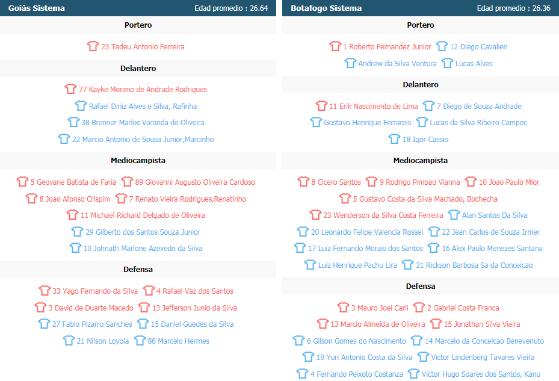Open Luiz Henrique Pachu Lira link
This screenshot has height=381, width=559.
[x=357, y=265]
